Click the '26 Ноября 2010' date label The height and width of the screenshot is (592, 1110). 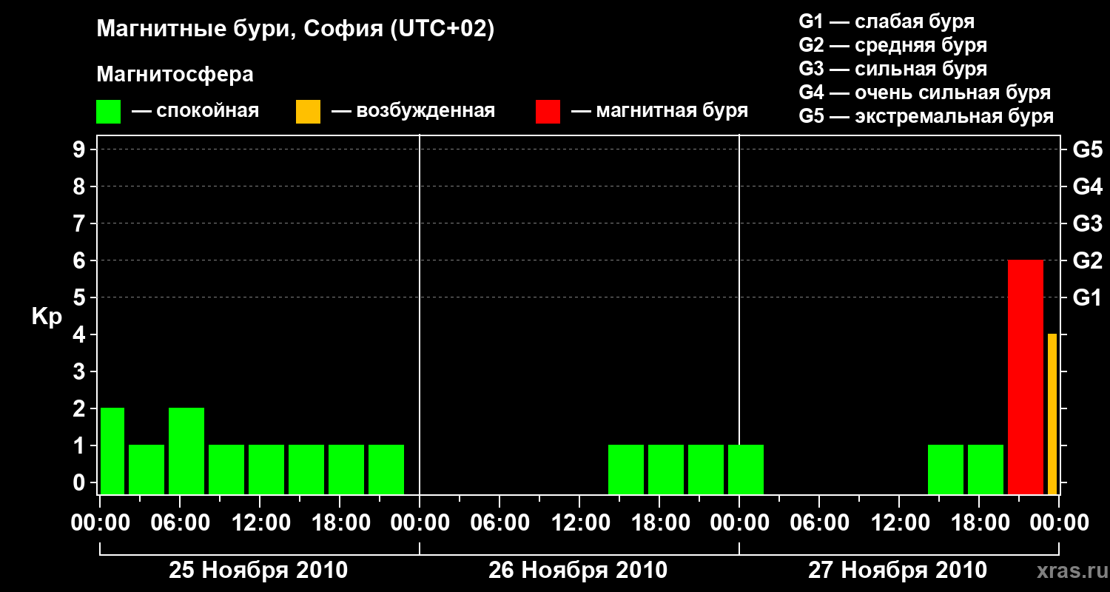point(578,571)
